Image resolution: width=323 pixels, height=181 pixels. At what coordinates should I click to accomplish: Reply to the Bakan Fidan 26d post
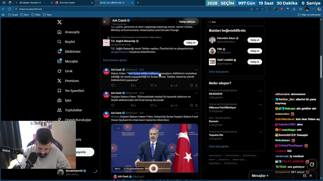coord(113,85)
